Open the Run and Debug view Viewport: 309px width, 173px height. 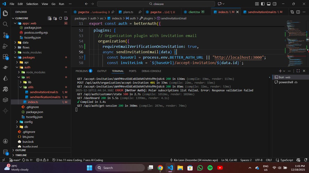5,46
